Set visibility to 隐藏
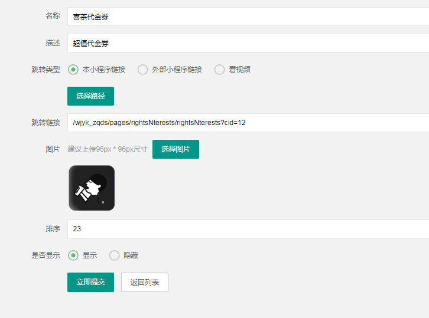The width and height of the screenshot is (429, 318). coord(123,255)
